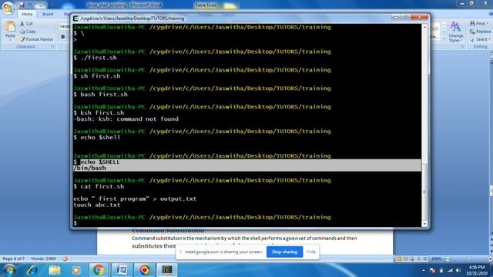Screen dimensions: 493x277
Task: Click the Word title 'linux_shell_scripting - Microsoft Word'
Action: coord(124,5)
